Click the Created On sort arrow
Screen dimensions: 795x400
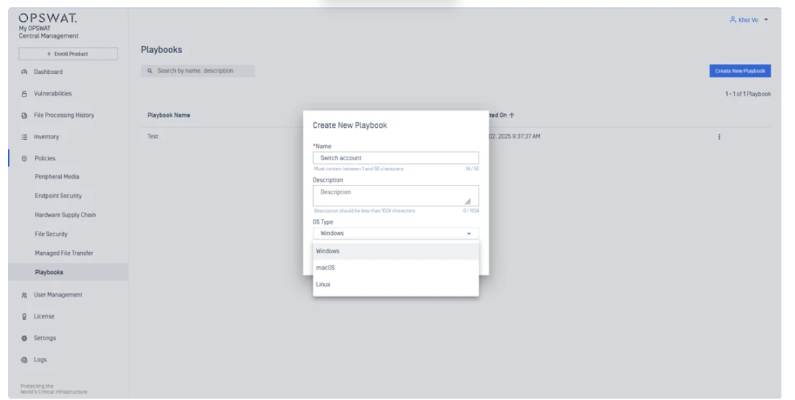click(x=512, y=115)
